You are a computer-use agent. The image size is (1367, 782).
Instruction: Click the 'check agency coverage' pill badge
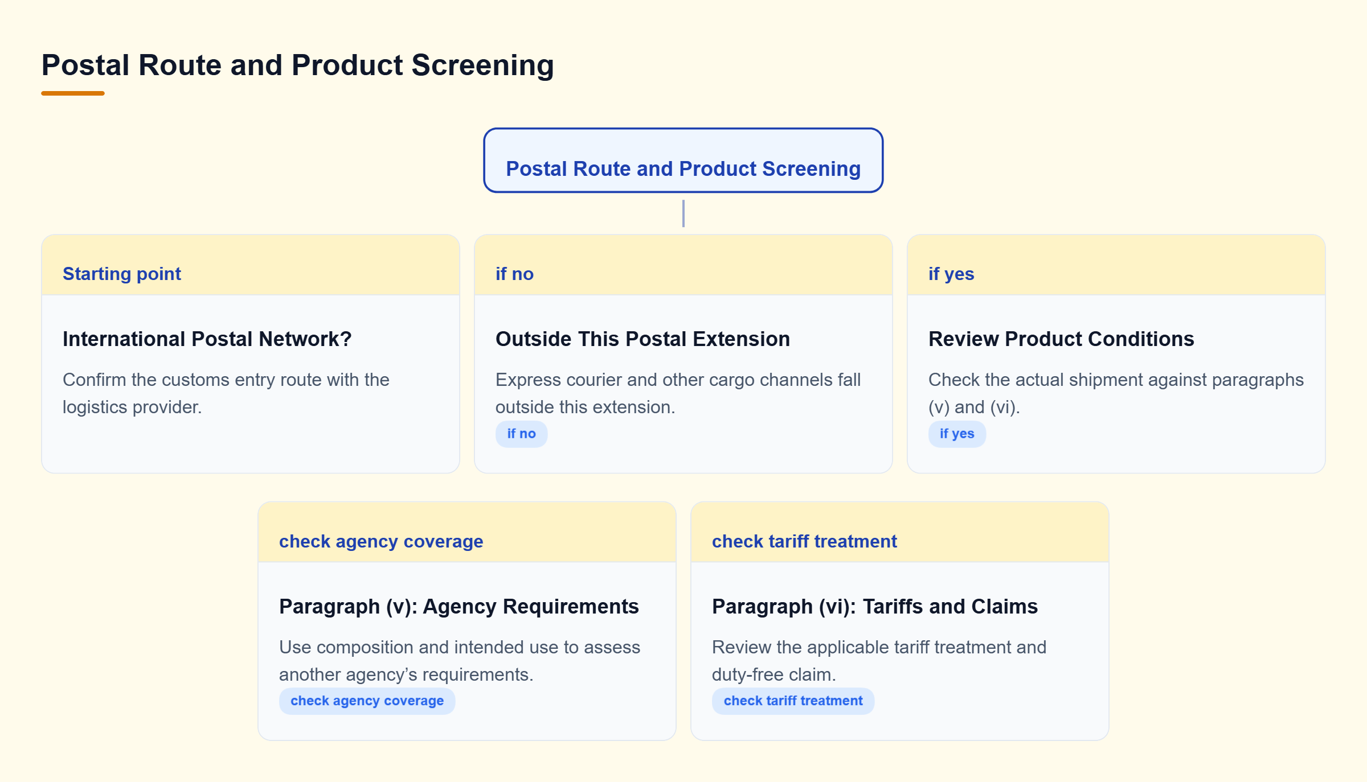click(367, 701)
